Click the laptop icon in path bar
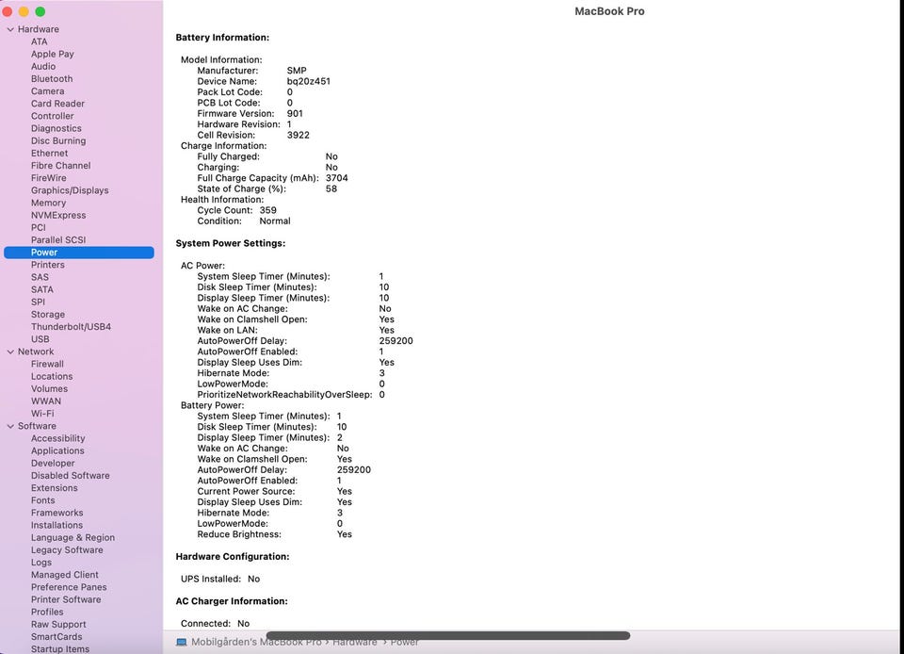The height and width of the screenshot is (654, 904). click(x=182, y=642)
